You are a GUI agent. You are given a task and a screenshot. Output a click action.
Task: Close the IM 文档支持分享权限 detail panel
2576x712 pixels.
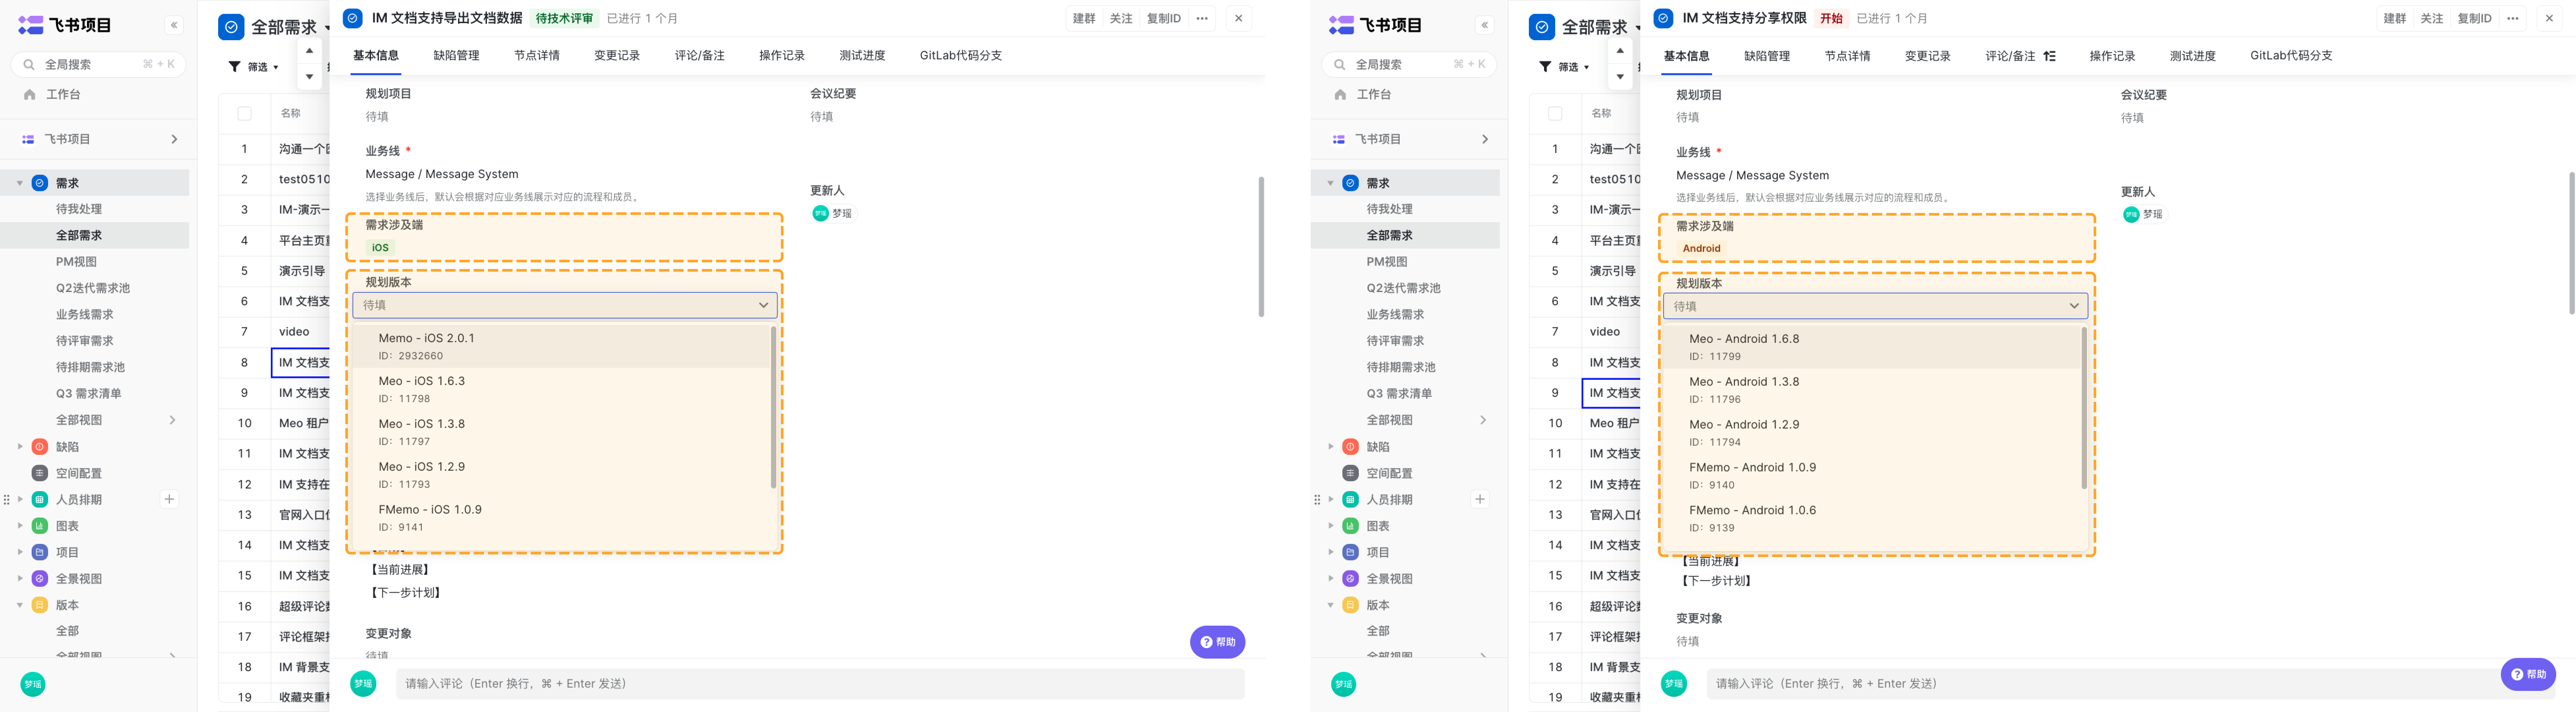pyautogui.click(x=2549, y=18)
